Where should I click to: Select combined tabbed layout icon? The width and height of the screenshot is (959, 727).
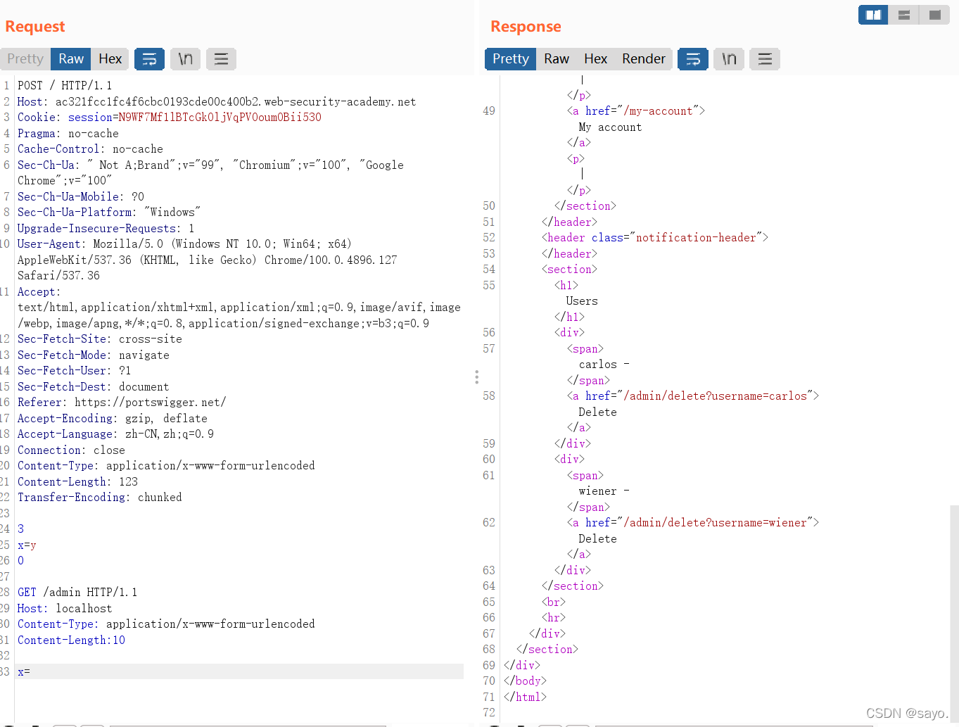pos(934,15)
